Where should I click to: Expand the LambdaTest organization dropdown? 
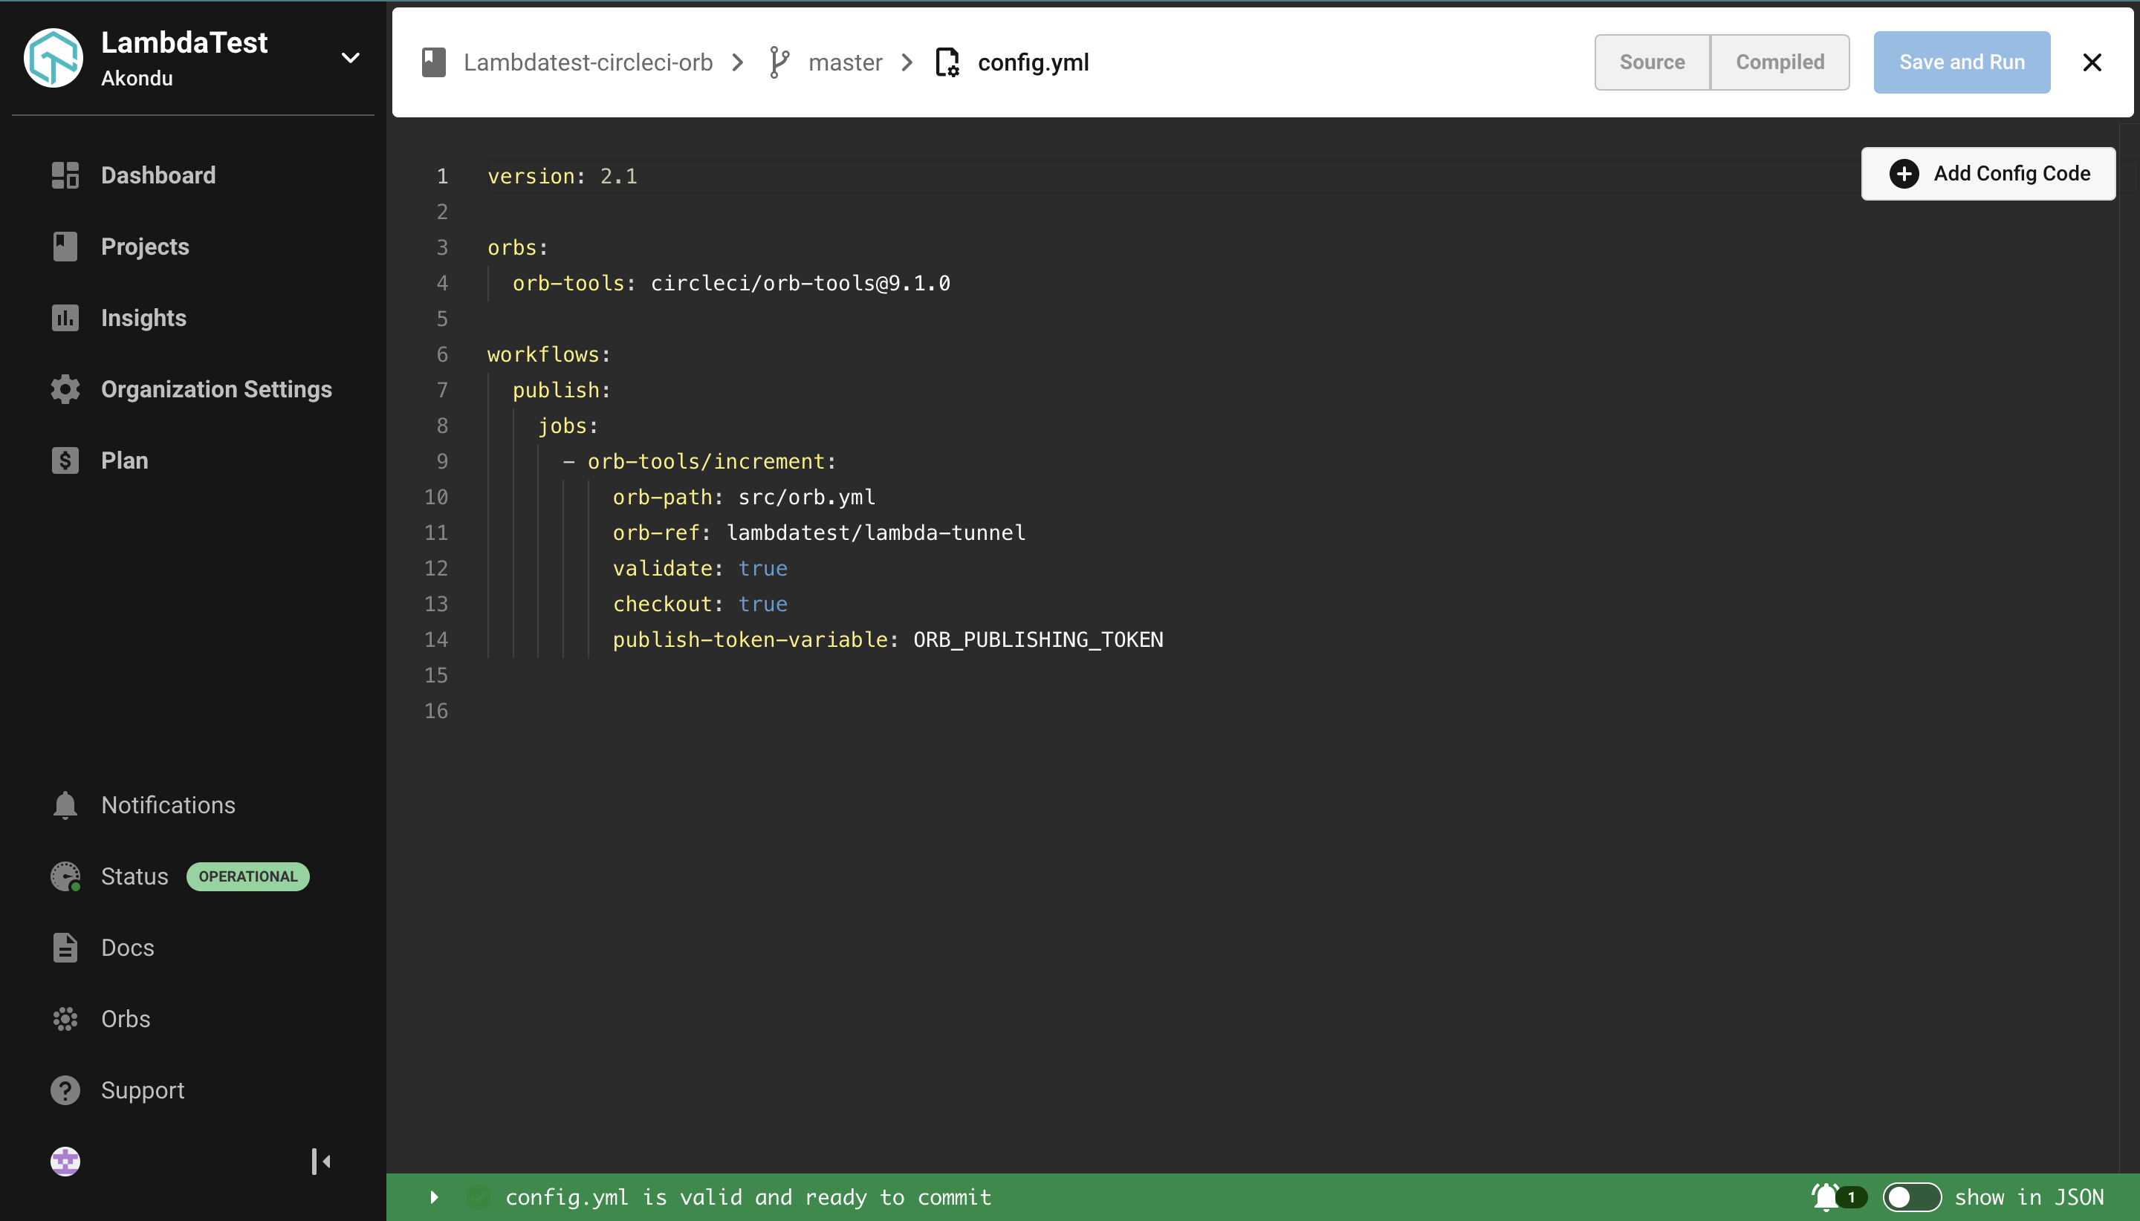(x=351, y=58)
